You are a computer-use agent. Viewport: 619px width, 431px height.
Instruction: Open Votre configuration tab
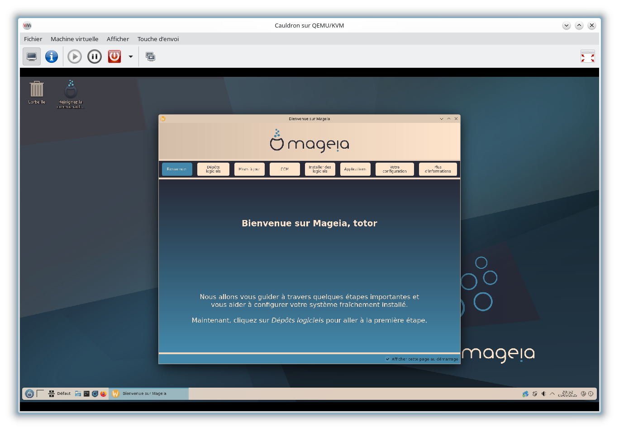pos(395,169)
